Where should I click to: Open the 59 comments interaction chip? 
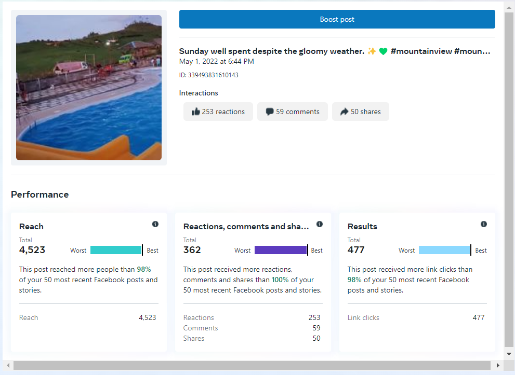(x=292, y=112)
